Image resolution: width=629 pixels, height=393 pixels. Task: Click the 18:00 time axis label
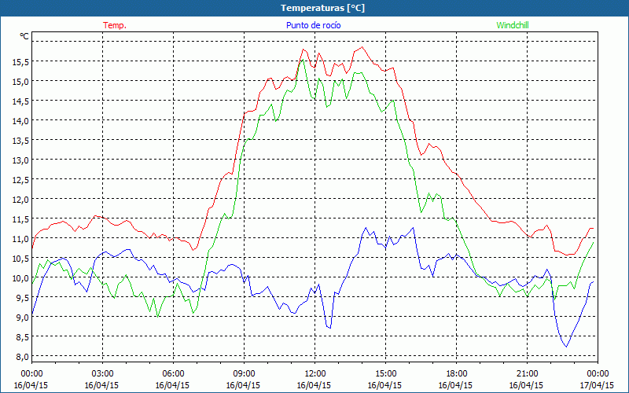point(456,374)
